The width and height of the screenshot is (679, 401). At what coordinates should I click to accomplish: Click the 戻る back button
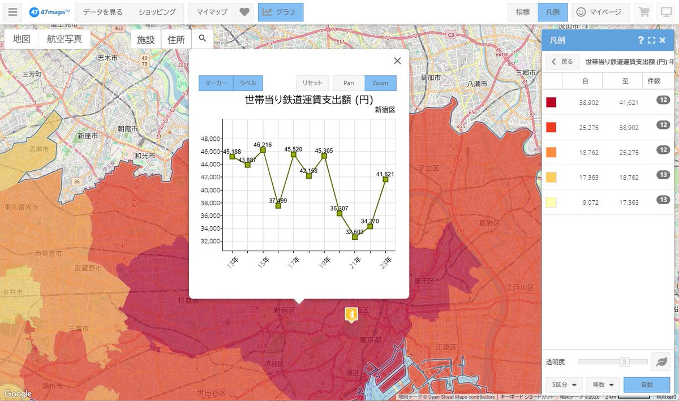tap(562, 62)
